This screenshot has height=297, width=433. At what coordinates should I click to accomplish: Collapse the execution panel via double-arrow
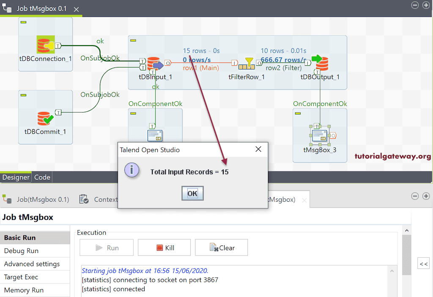(x=423, y=263)
